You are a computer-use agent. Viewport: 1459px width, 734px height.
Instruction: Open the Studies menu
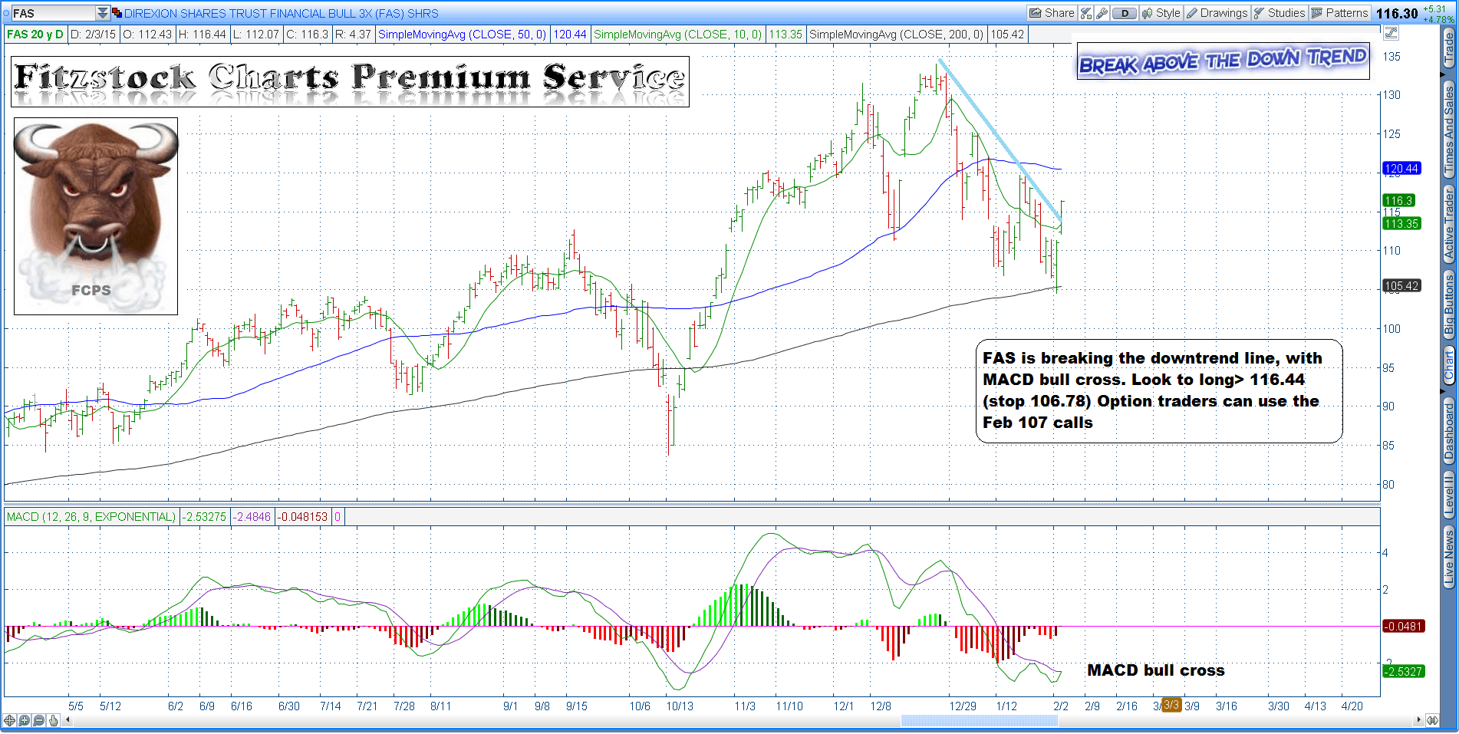click(x=1279, y=13)
